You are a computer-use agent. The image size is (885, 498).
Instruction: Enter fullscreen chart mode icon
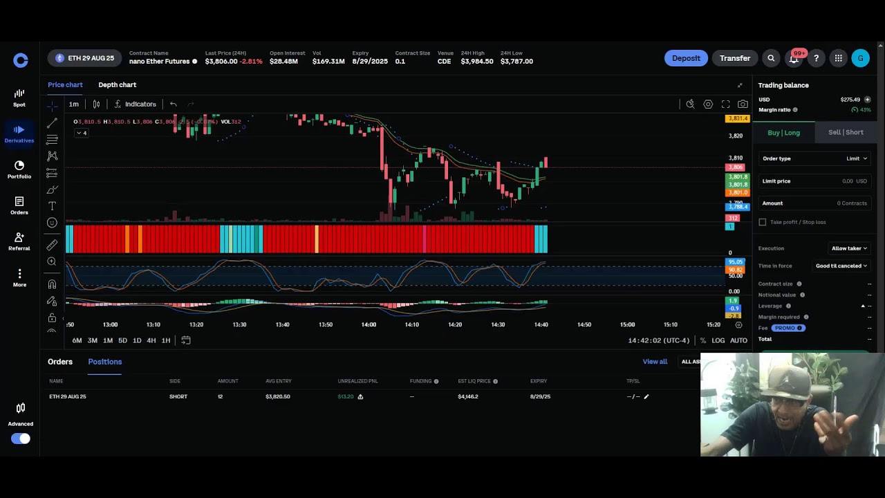725,104
